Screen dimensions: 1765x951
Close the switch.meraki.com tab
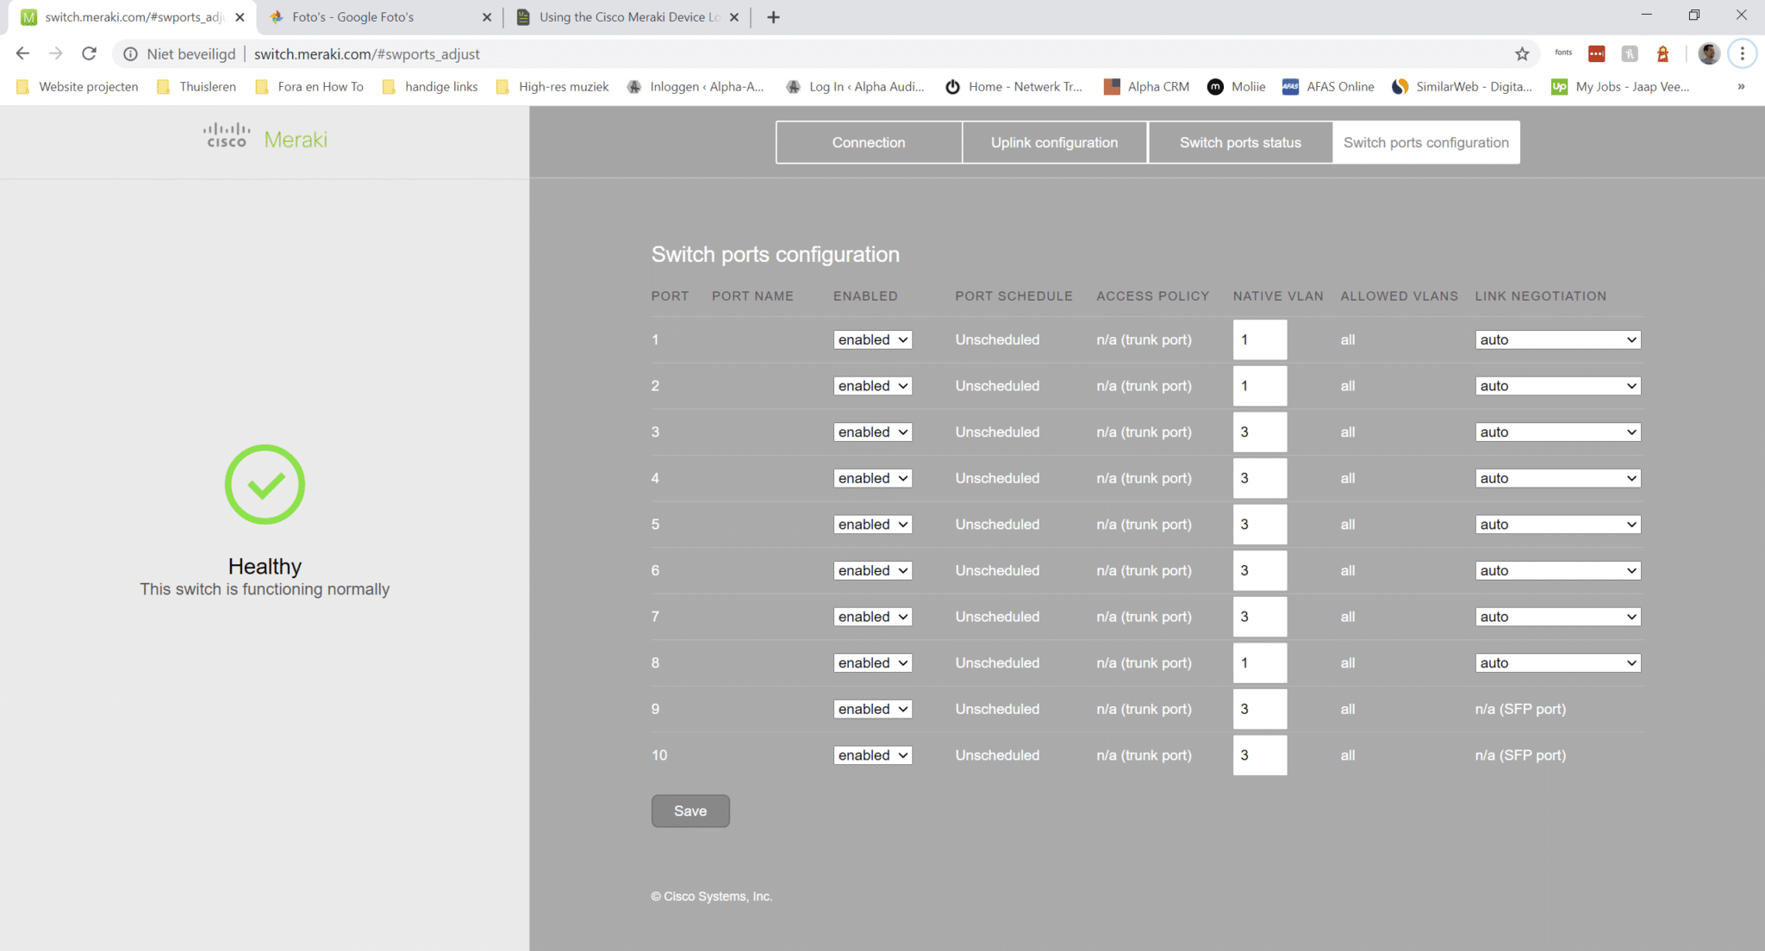point(240,17)
